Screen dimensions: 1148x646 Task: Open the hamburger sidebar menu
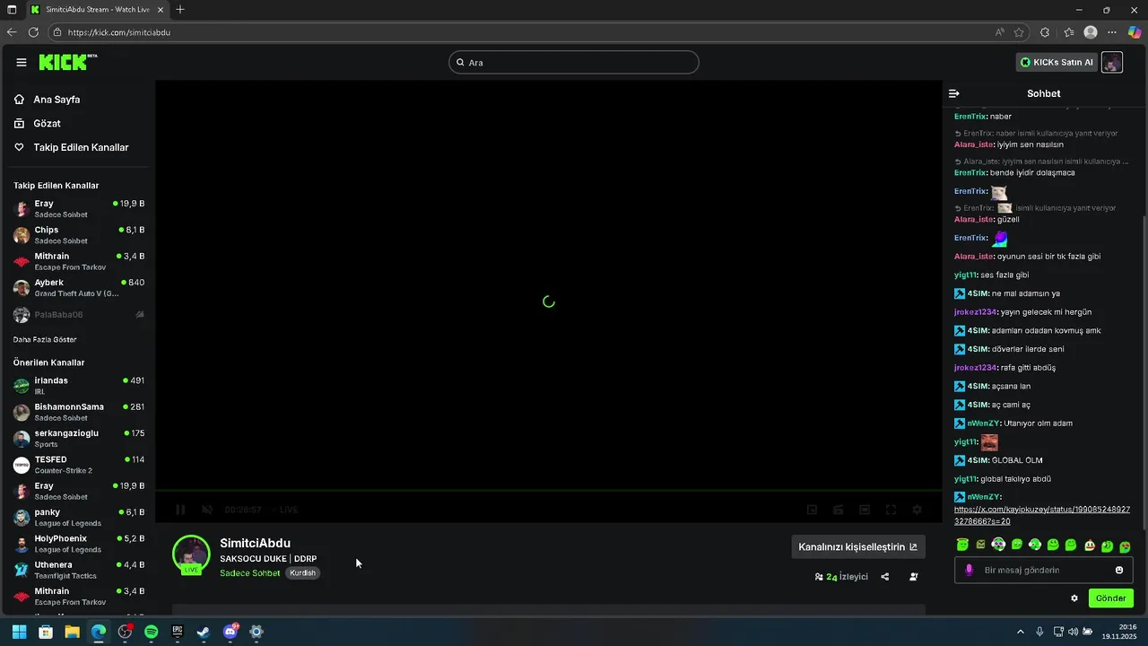click(x=22, y=62)
